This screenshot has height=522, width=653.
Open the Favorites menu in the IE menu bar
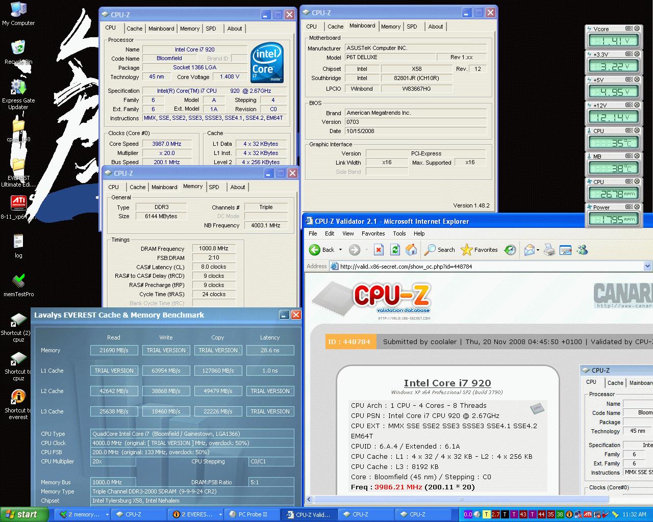(x=373, y=233)
